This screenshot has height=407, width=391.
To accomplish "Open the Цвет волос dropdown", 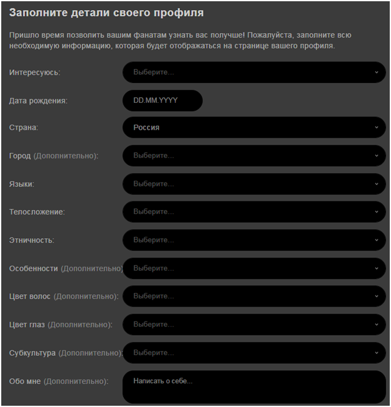I will pyautogui.click(x=254, y=296).
